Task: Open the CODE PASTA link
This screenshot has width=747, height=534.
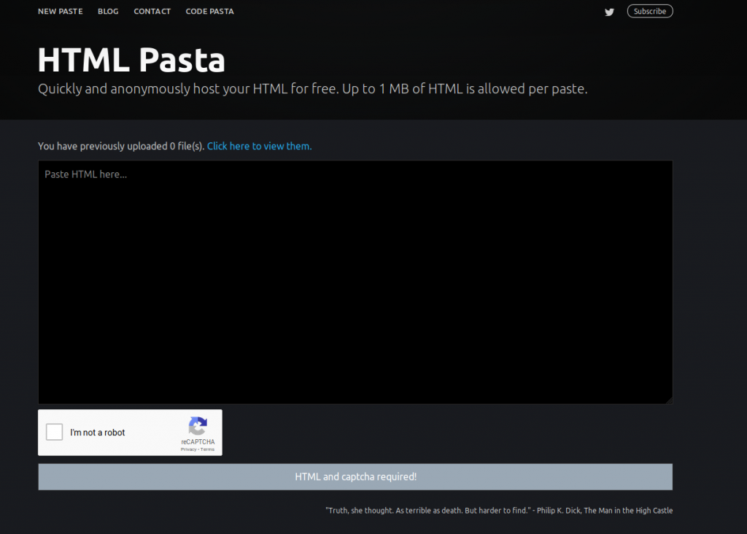Action: [x=209, y=12]
